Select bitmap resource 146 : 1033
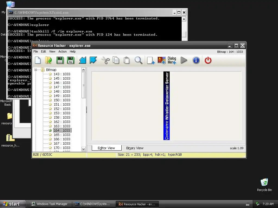The height and width of the screenshot is (208, 278). coord(62,83)
